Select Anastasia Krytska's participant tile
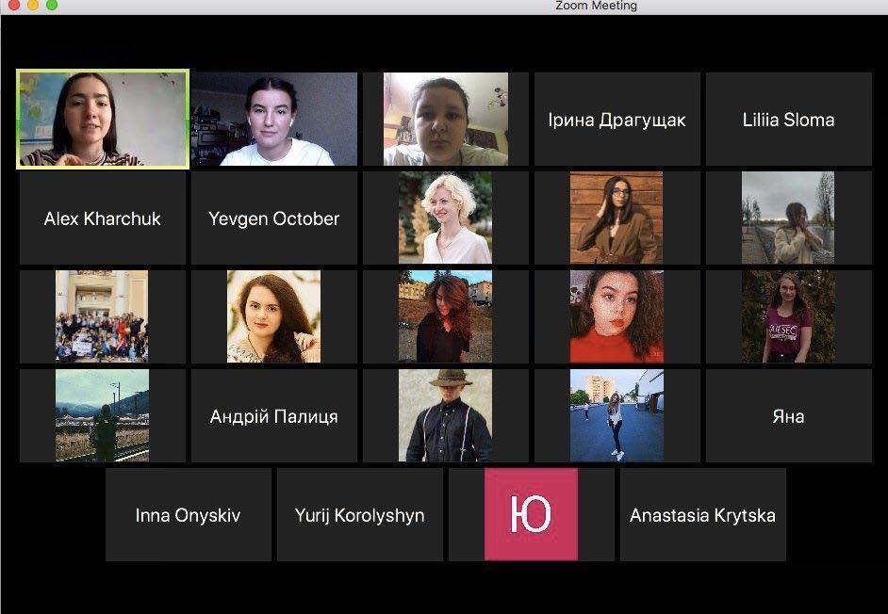The image size is (888, 614). click(702, 515)
